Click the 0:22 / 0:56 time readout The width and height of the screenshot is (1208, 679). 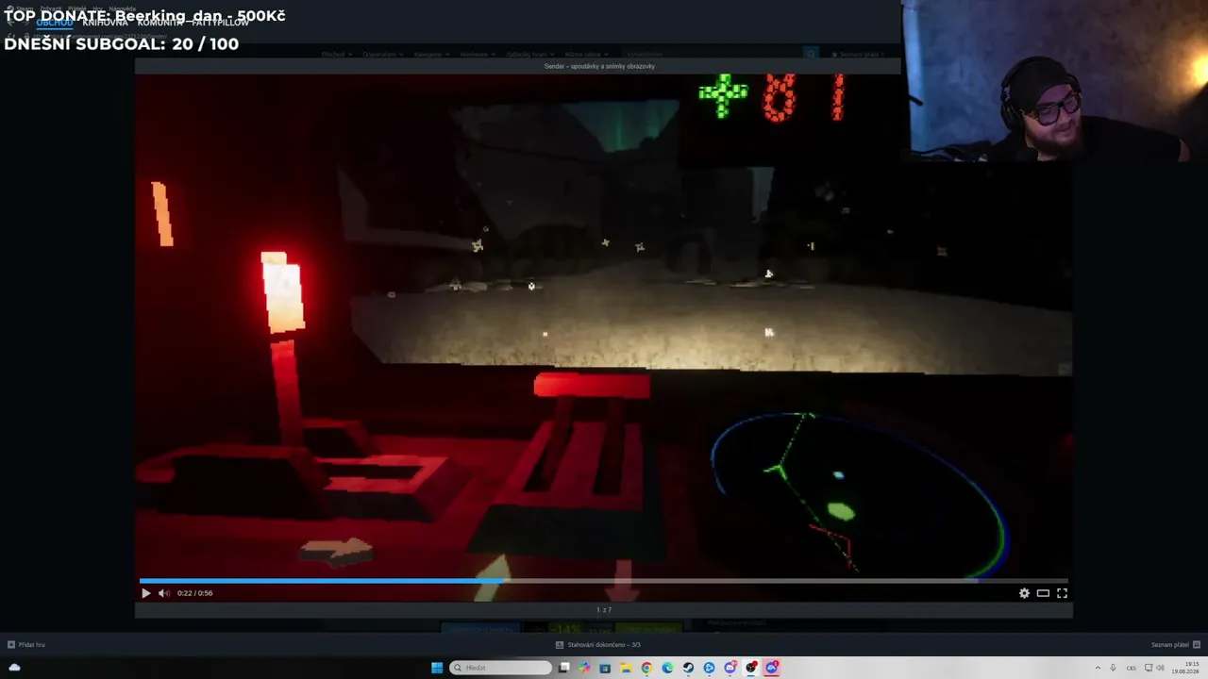[194, 593]
